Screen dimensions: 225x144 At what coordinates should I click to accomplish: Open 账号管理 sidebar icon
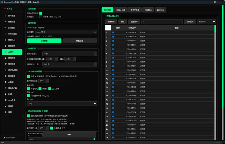(x=5, y=16)
